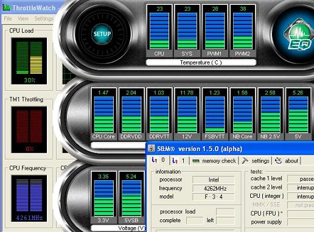Click the FSBVTT voltage gauge
This screenshot has height=232, width=314.
[215, 114]
